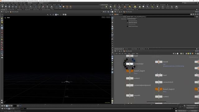Select the connectivity4 node
The width and height of the screenshot is (199, 112).
point(130,64)
